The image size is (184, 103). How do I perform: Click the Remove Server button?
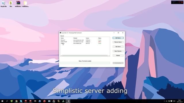(x=118, y=42)
